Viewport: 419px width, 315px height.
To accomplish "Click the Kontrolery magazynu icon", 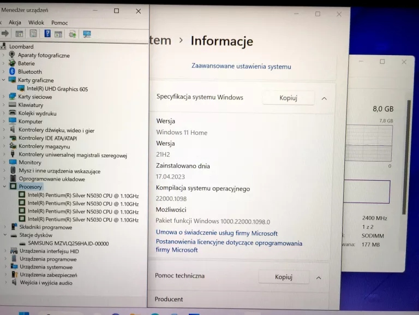I will click(x=13, y=146).
